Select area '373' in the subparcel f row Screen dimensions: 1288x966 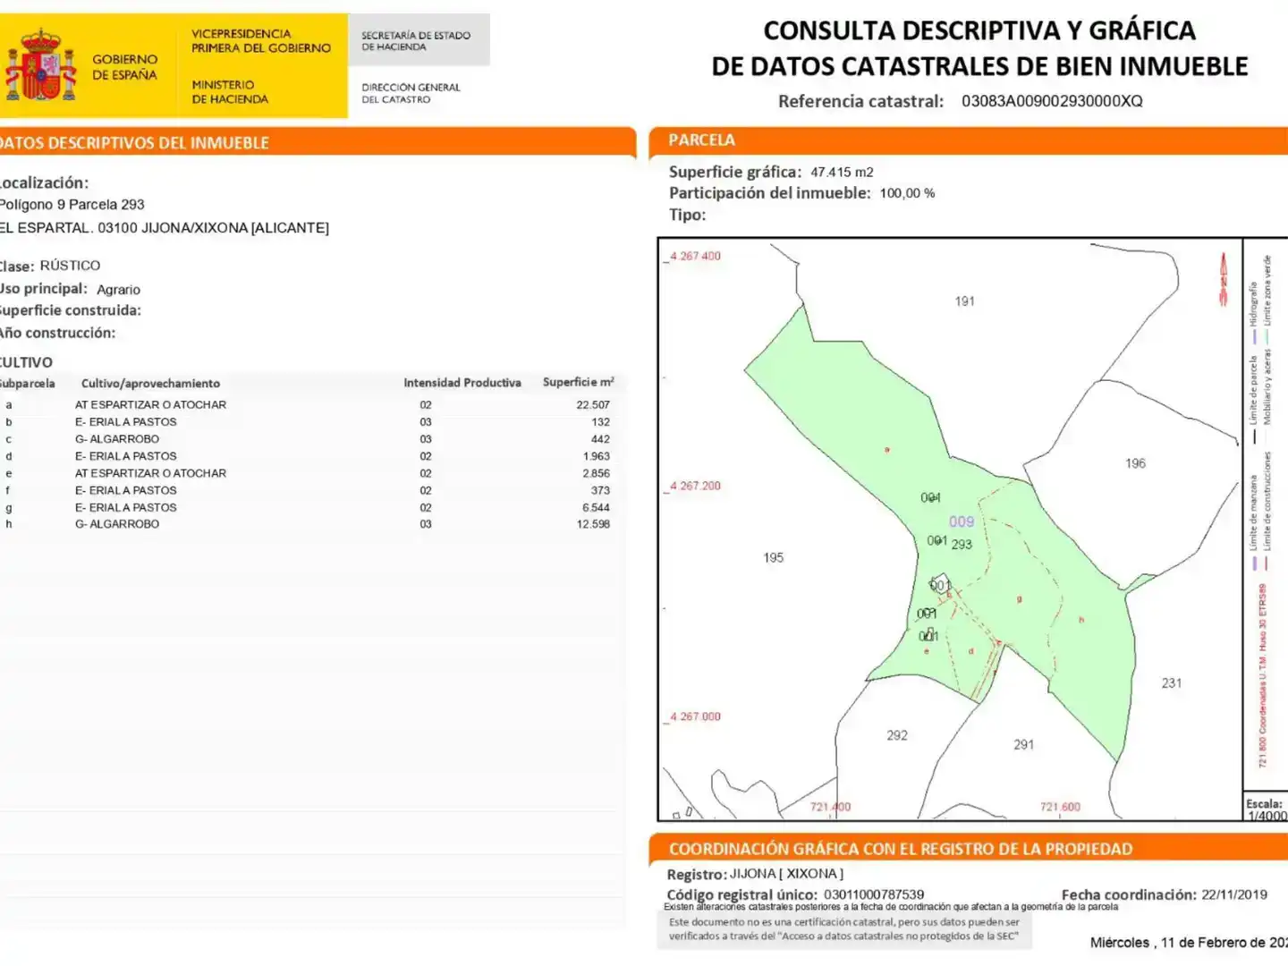(x=600, y=490)
